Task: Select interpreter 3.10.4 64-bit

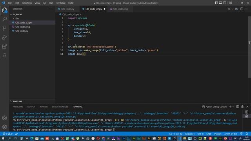Action: [x=230, y=134]
